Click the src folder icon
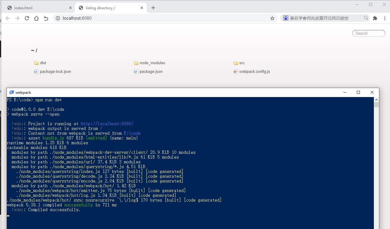Viewport: 390px width, 229px height. pyautogui.click(x=236, y=63)
